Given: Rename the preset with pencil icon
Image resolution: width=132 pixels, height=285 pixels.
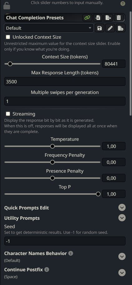Looking at the screenshot, I should 110,28.
